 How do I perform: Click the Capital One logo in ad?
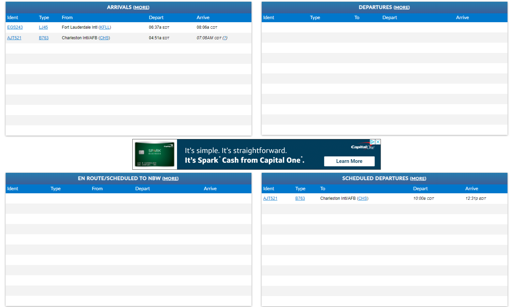click(363, 147)
